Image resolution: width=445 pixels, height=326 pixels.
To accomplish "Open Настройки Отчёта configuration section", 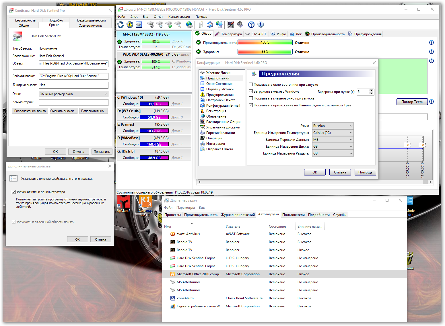I will (221, 100).
